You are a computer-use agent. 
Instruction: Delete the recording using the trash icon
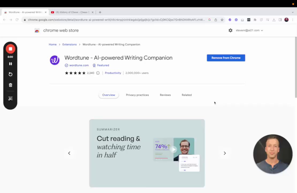click(10, 85)
